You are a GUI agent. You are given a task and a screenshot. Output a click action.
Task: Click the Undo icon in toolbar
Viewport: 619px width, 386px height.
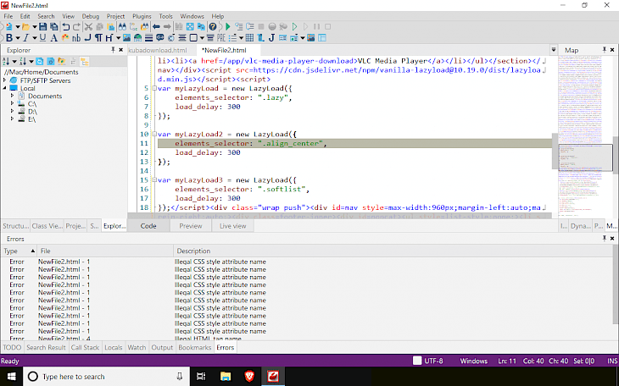[65, 27]
